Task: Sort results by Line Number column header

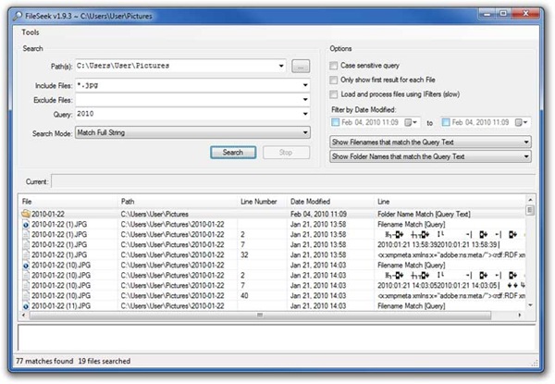Action: pyautogui.click(x=262, y=202)
